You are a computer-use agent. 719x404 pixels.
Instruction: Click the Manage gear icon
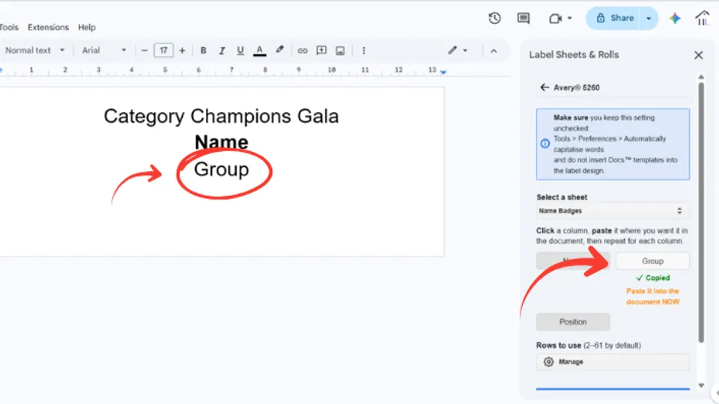pyautogui.click(x=548, y=362)
